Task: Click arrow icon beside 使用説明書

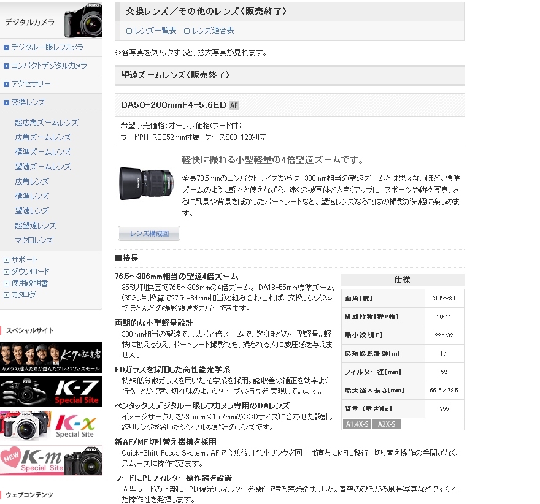Action: point(6,284)
